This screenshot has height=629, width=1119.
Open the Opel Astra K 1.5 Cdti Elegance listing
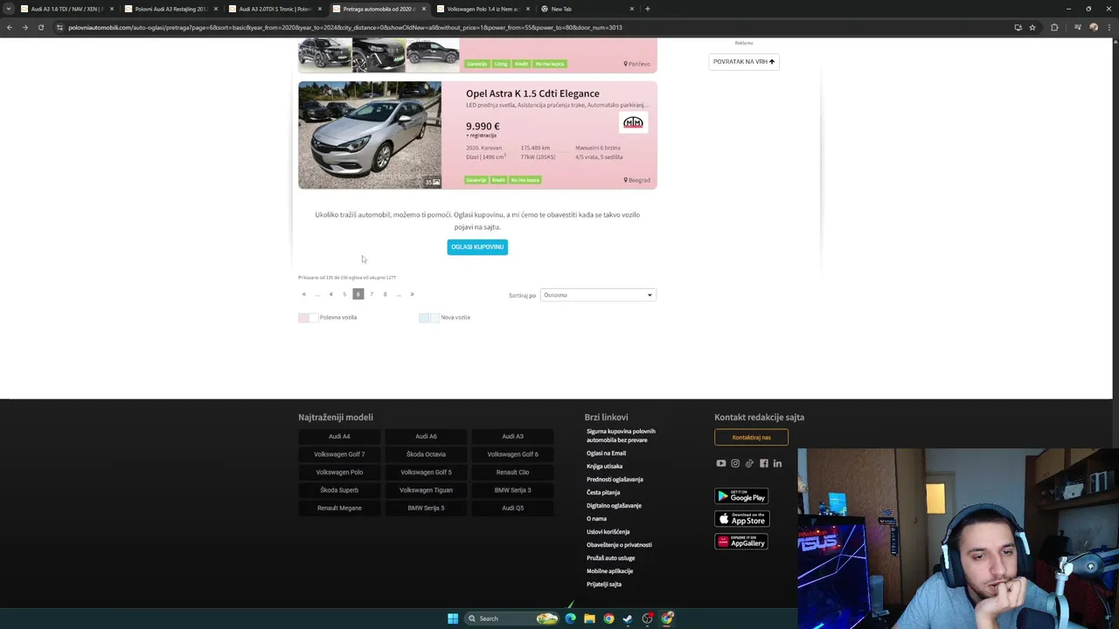pos(532,93)
